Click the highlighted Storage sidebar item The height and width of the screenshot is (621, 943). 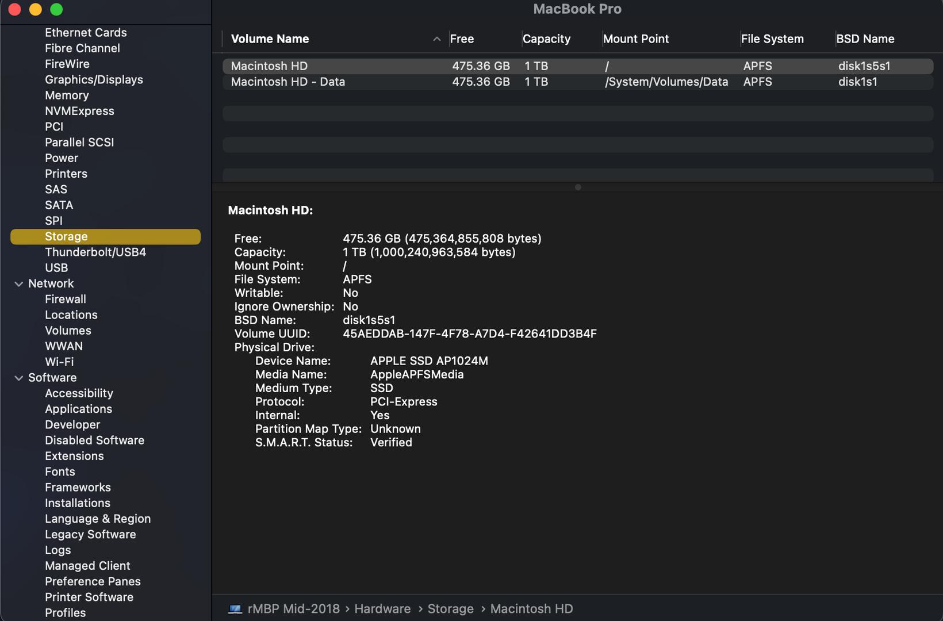105,236
